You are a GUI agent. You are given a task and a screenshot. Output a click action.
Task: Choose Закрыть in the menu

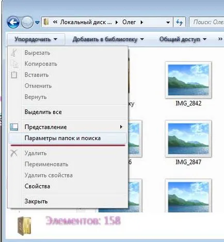[68, 201]
